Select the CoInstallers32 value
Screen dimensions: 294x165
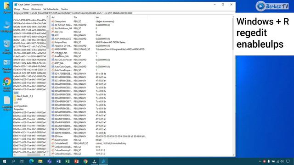pos(61,143)
